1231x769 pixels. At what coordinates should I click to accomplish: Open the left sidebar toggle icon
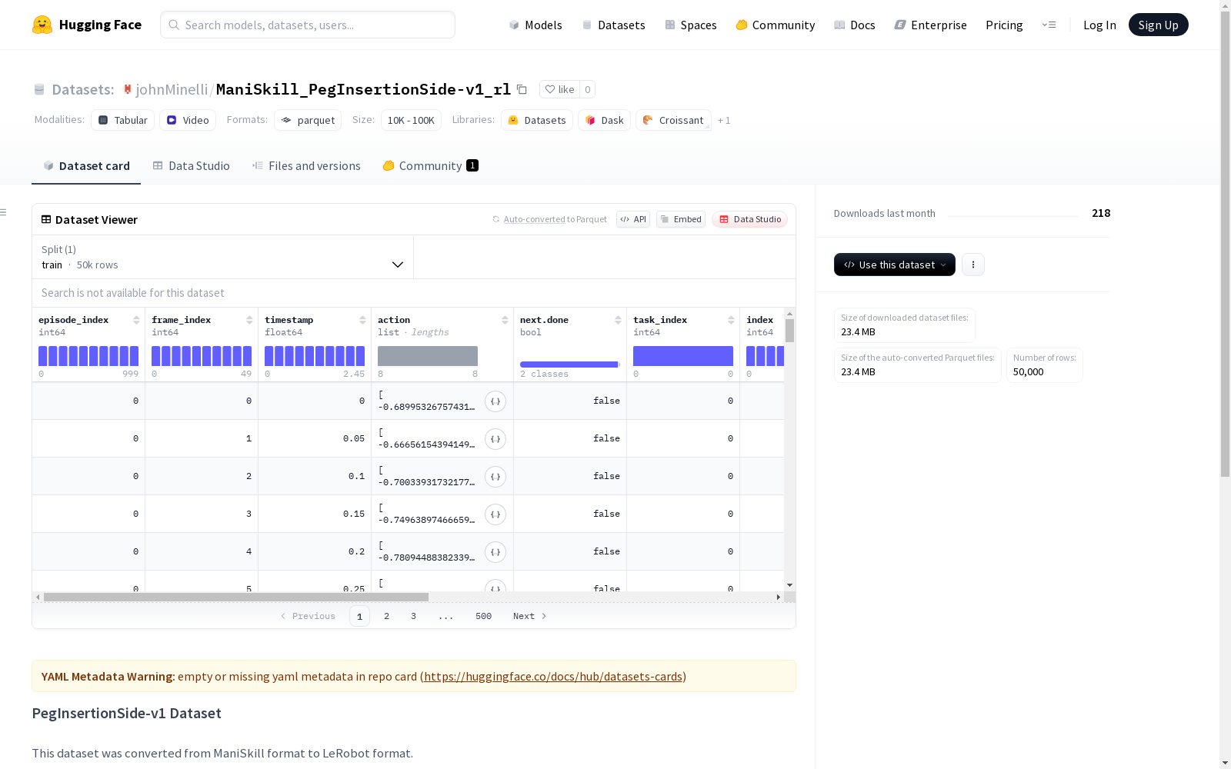pyautogui.click(x=4, y=212)
